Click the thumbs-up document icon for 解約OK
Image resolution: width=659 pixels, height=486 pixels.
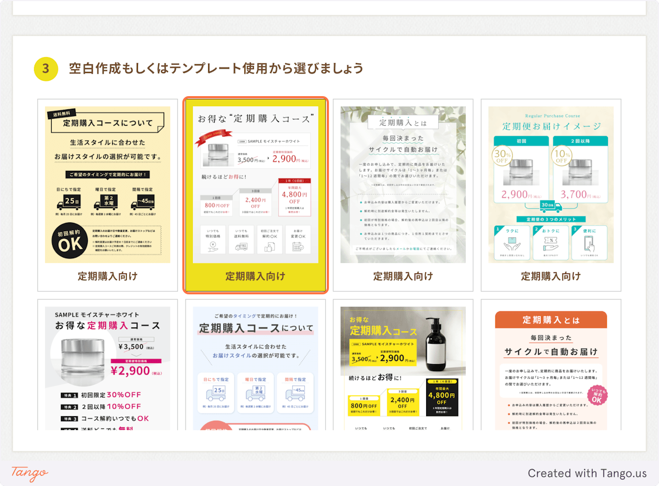click(270, 247)
